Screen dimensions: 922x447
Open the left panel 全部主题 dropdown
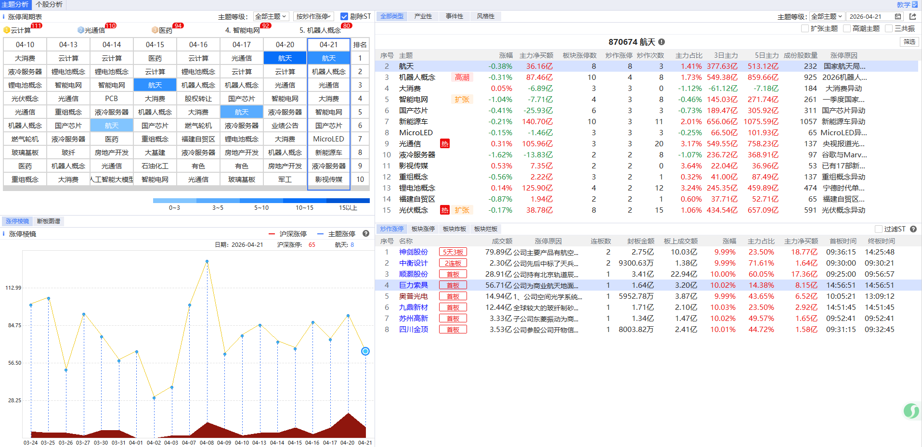tap(271, 16)
